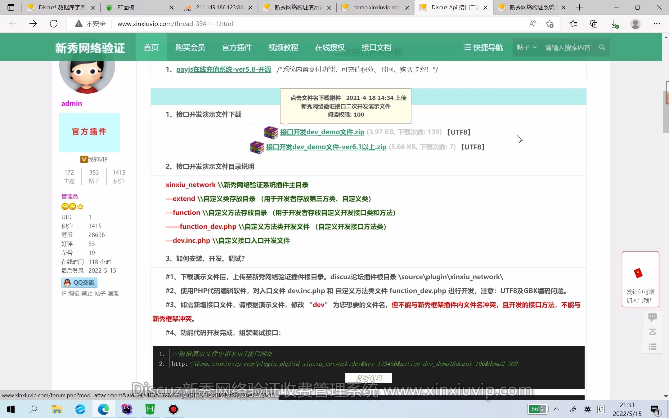Open the notification center icon

click(x=655, y=410)
